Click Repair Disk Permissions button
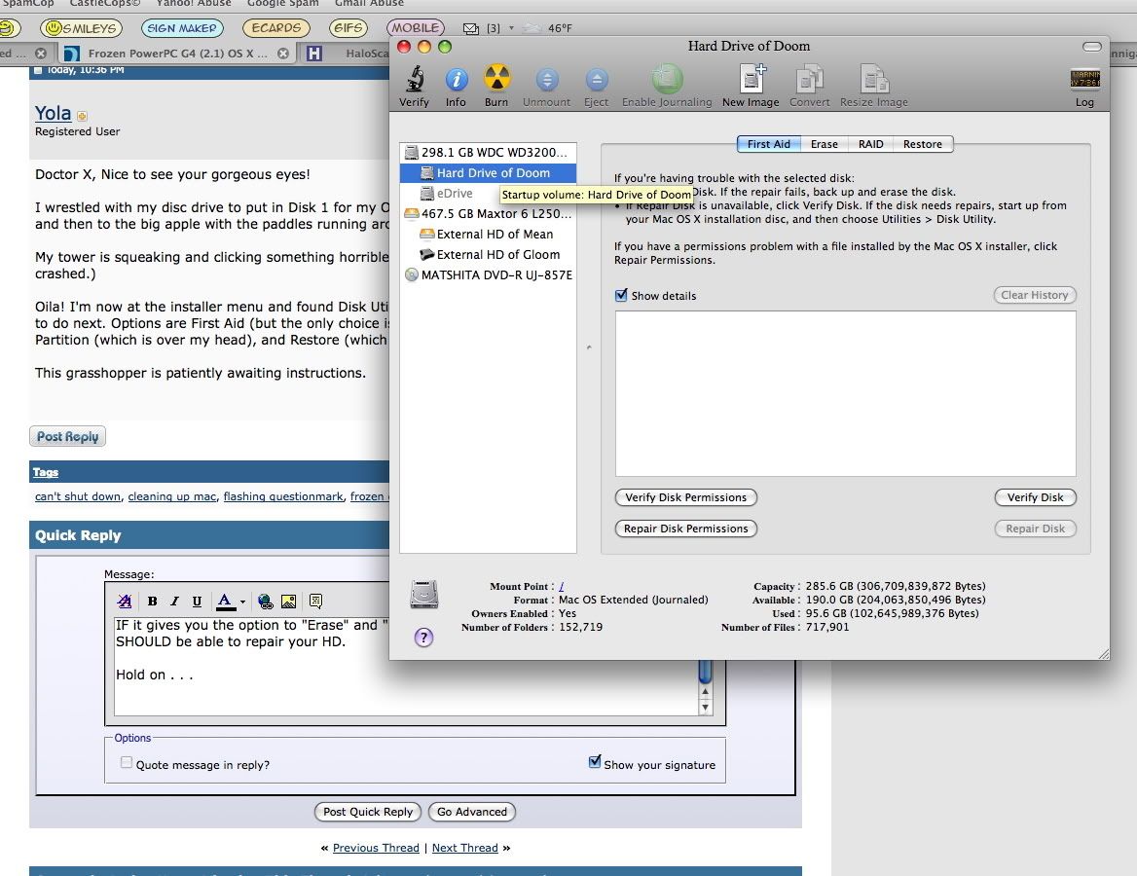The height and width of the screenshot is (876, 1137). pos(686,529)
